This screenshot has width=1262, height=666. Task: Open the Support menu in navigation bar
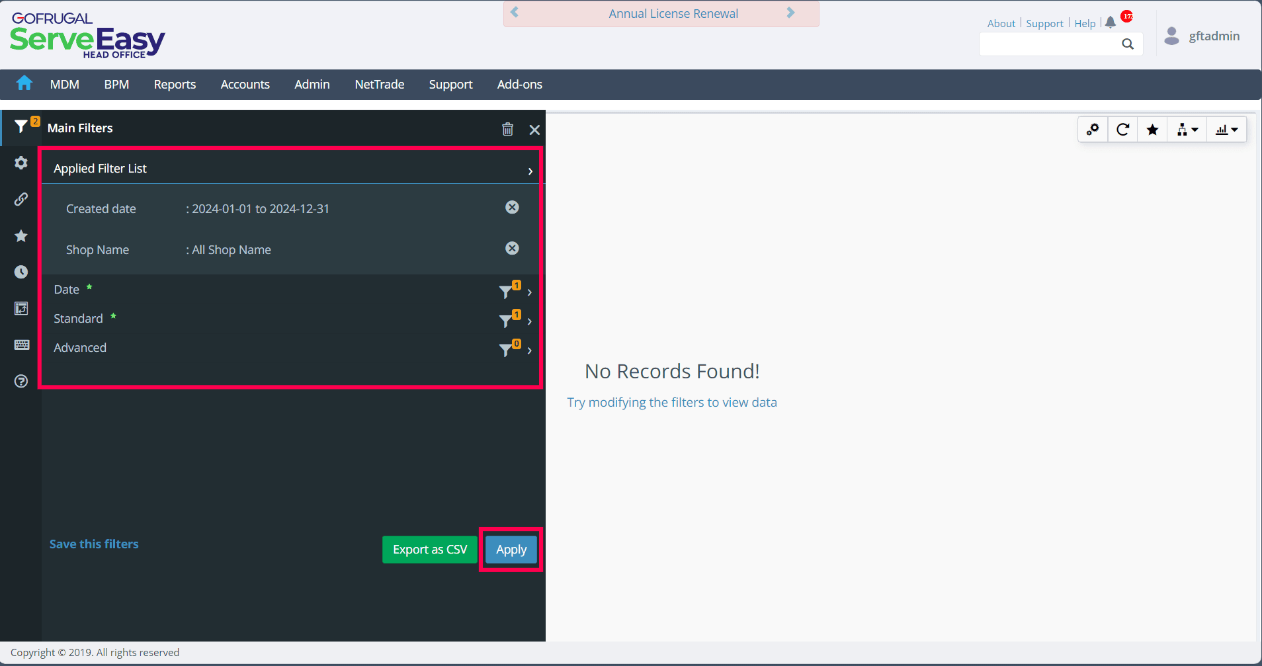pos(450,84)
